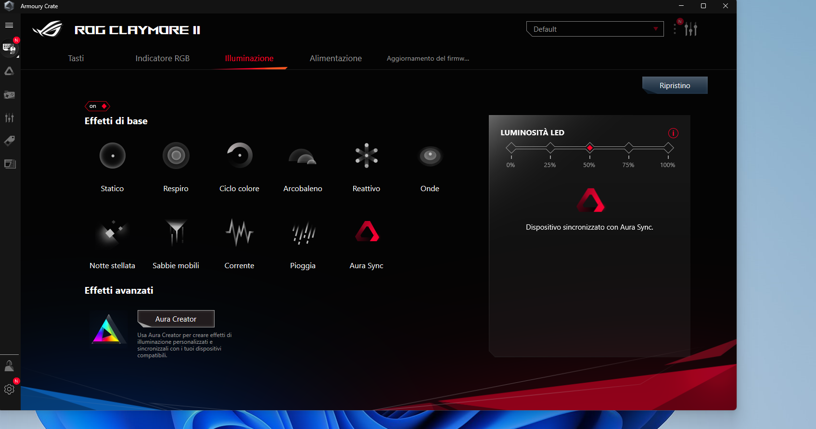
Task: Select the Ciclo colore effect icon
Action: click(240, 156)
